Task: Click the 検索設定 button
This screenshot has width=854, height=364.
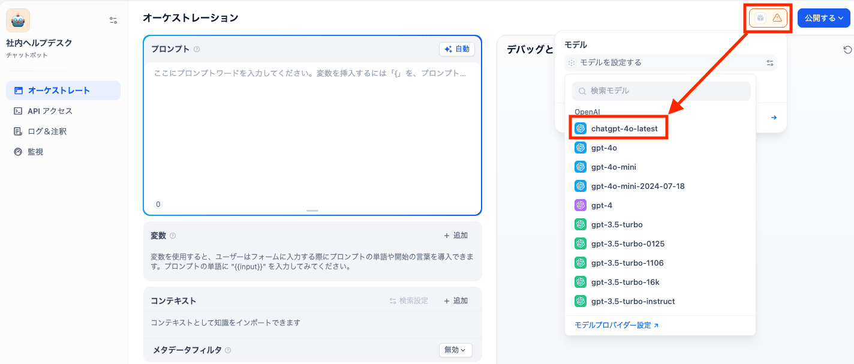Action: tap(408, 300)
